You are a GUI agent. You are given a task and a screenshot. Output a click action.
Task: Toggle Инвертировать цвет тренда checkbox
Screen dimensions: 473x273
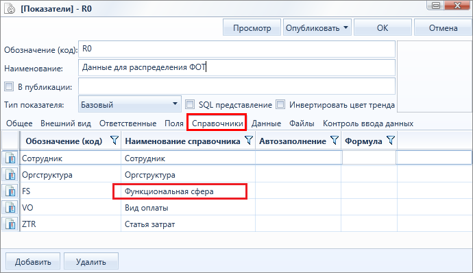280,104
